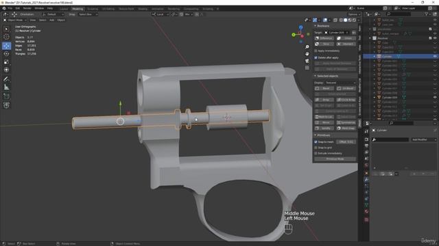The height and width of the screenshot is (246, 439).
Task: Click the pan hand icon in the viewport
Action: 307,54
